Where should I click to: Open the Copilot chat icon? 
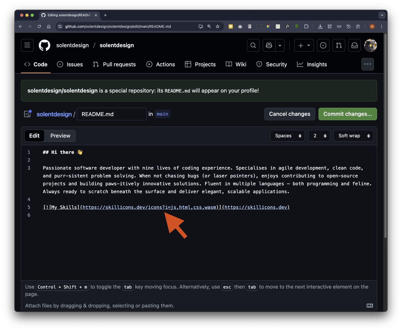[269, 45]
